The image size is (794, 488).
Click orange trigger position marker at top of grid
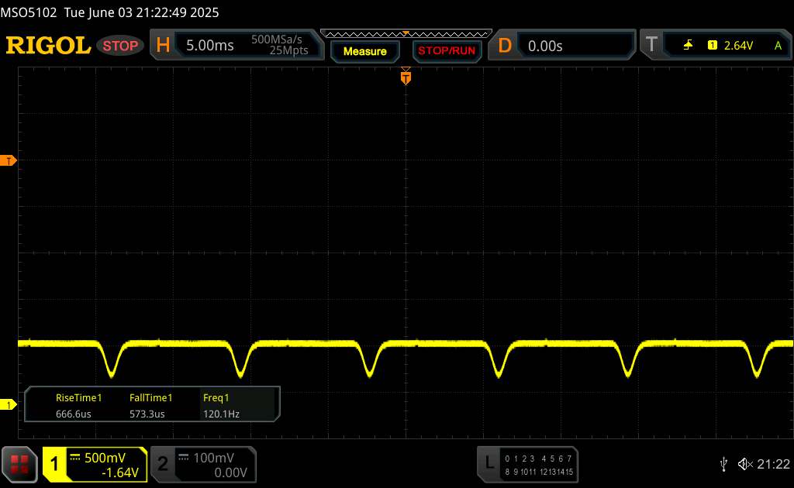[406, 77]
